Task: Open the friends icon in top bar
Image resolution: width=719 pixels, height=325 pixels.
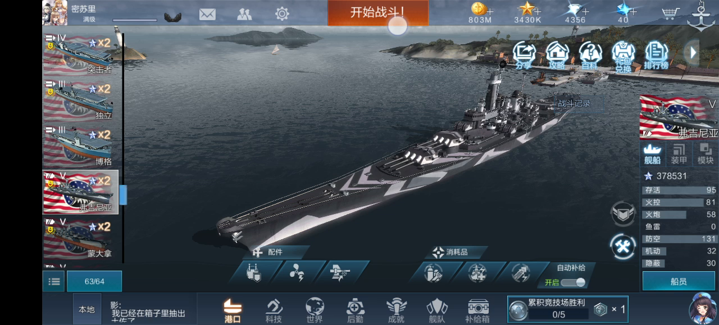Action: 244,14
